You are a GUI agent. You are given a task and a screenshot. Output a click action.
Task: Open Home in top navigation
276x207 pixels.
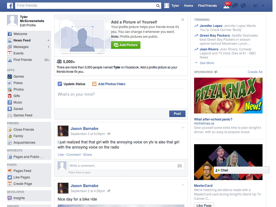[188, 6]
